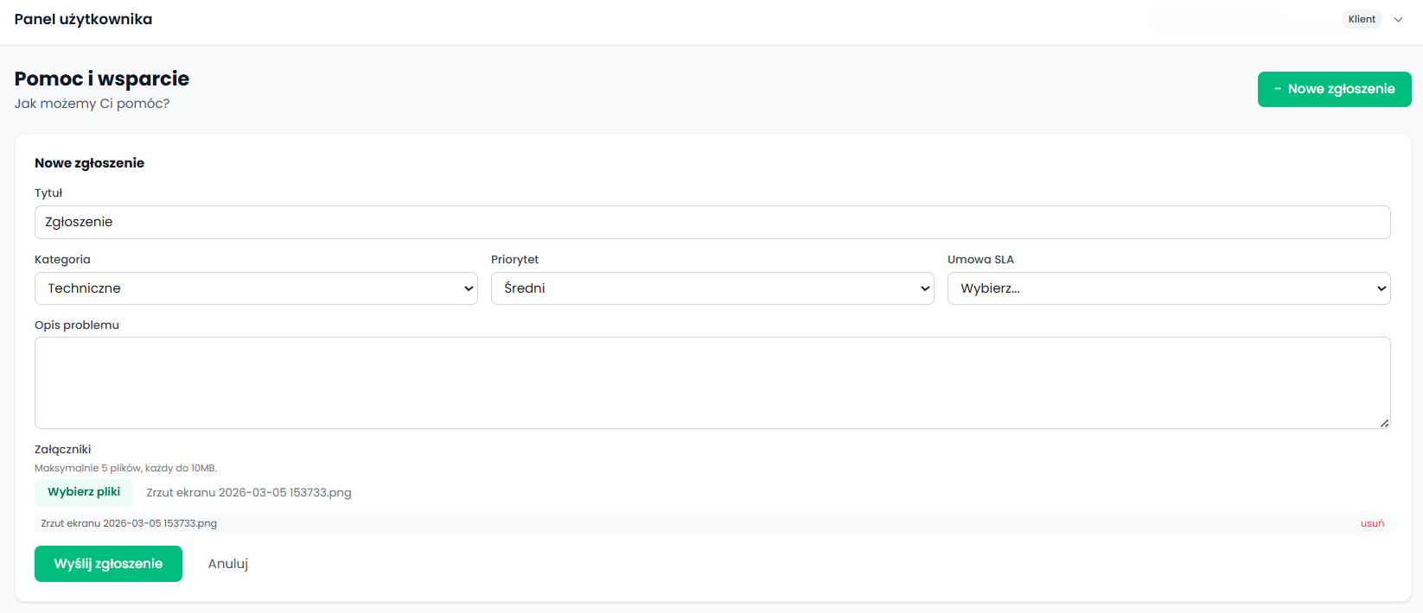The height and width of the screenshot is (613, 1423).
Task: Click the Pomoc i wsparcie page heading
Action: point(102,79)
